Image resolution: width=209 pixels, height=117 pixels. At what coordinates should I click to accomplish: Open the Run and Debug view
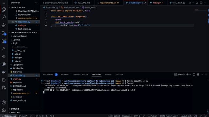[4, 25]
